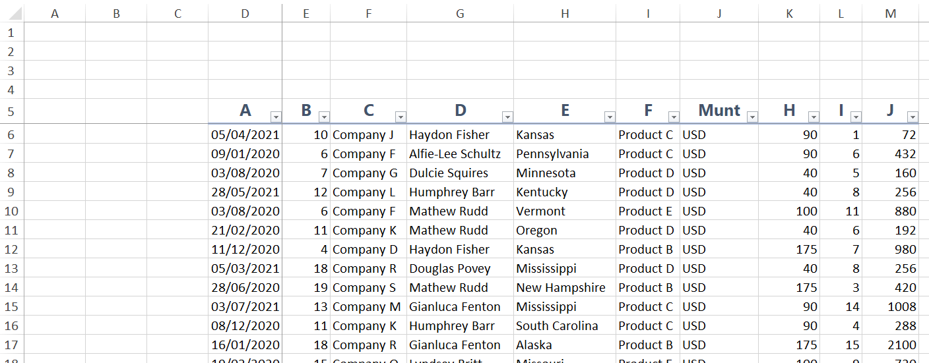Open filter dropdown for header B
This screenshot has width=929, height=363.
324,117
